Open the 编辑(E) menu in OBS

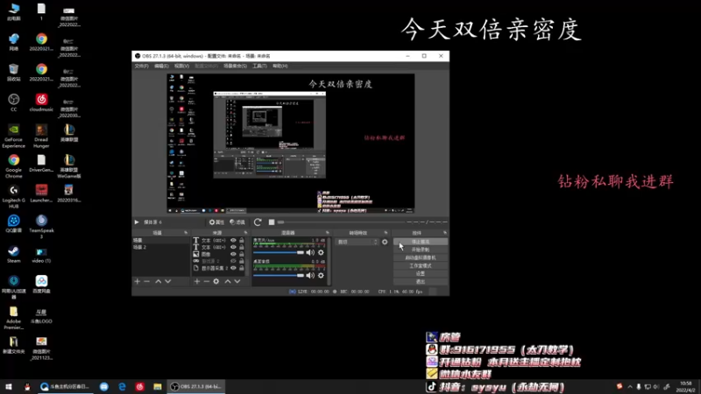click(x=161, y=67)
